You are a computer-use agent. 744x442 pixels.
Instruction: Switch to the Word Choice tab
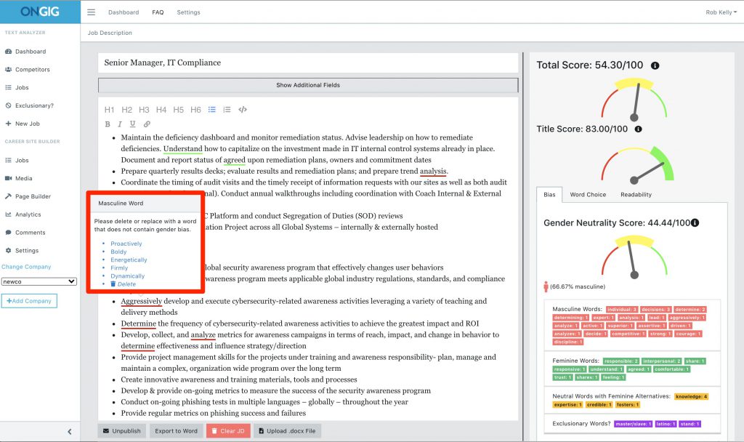coord(588,195)
